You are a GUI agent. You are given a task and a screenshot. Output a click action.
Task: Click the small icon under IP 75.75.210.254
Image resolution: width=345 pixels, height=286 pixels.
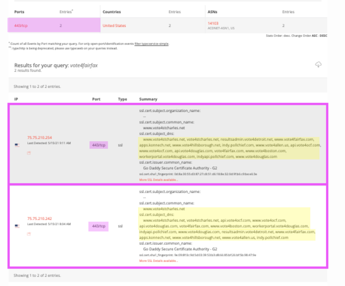click(29, 153)
